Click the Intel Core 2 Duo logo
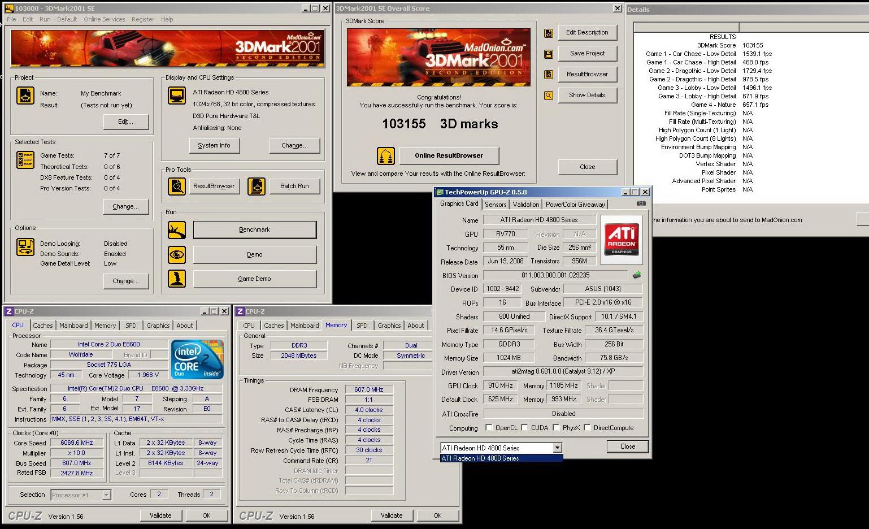The width and height of the screenshot is (869, 529). point(197,359)
